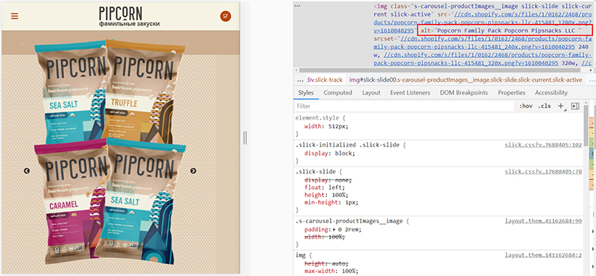The width and height of the screenshot is (596, 276).
Task: Click the ".slick-initialized .slick-slide" selector
Action: tap(347, 145)
